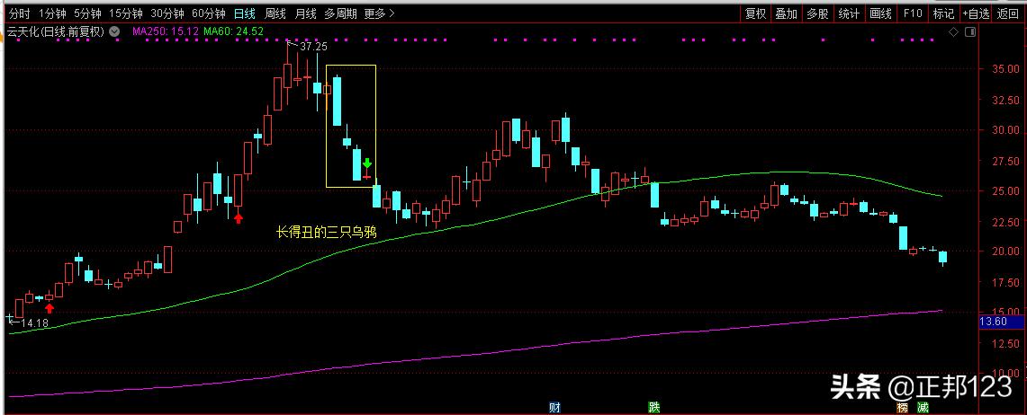Switch to 月线 monthly chart

tap(305, 13)
